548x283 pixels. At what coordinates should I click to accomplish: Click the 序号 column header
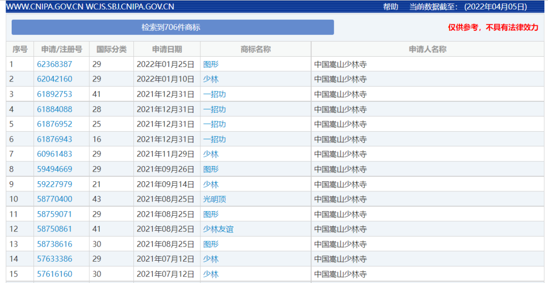(20, 49)
